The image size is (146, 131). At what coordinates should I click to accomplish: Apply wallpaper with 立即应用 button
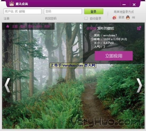point(114,56)
